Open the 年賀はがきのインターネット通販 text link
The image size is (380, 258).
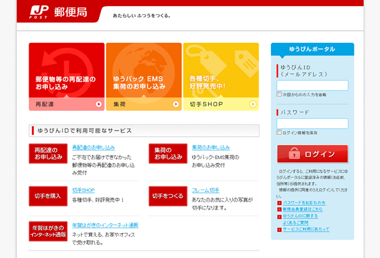105,225
